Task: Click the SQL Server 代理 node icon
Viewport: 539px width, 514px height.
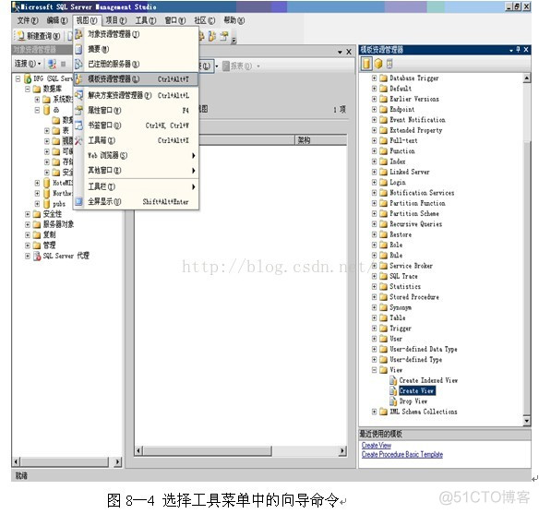Action: point(37,256)
